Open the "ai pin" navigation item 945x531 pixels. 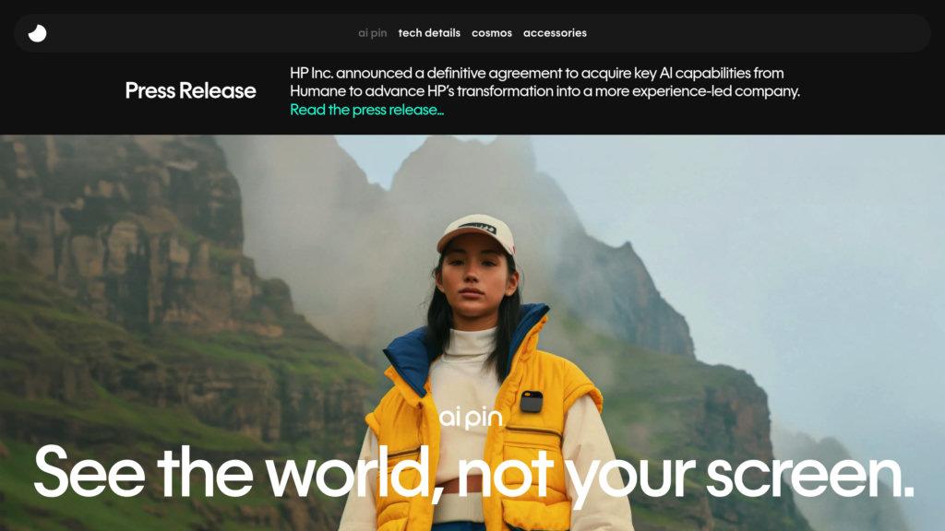372,33
